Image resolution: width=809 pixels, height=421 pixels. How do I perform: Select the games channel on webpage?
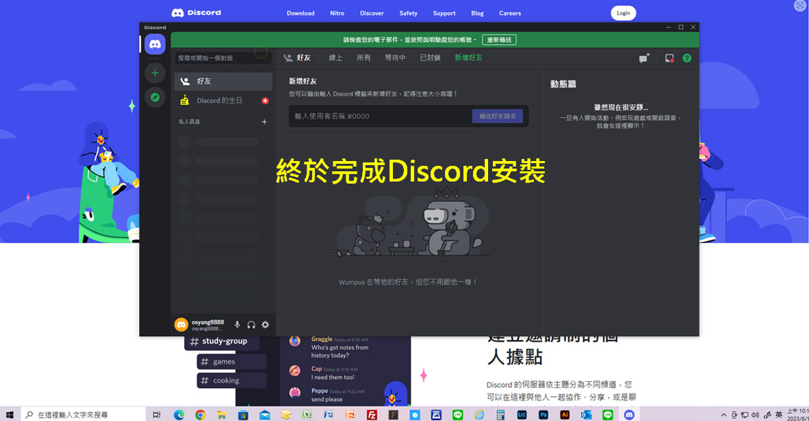[x=232, y=362]
